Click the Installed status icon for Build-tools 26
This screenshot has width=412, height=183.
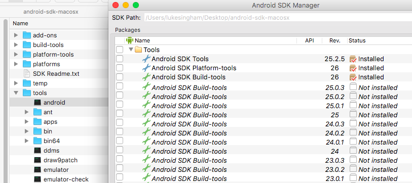coord(353,77)
